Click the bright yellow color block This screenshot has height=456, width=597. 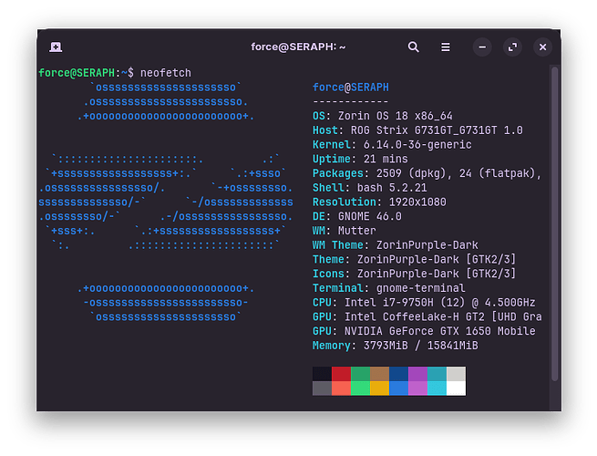pos(379,389)
